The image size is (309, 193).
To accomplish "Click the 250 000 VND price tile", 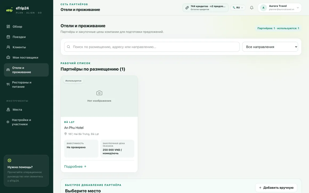I will pos(117,149).
